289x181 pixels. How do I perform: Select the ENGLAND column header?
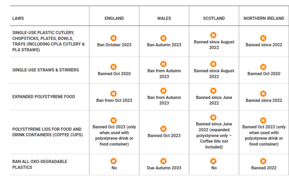tap(114, 19)
